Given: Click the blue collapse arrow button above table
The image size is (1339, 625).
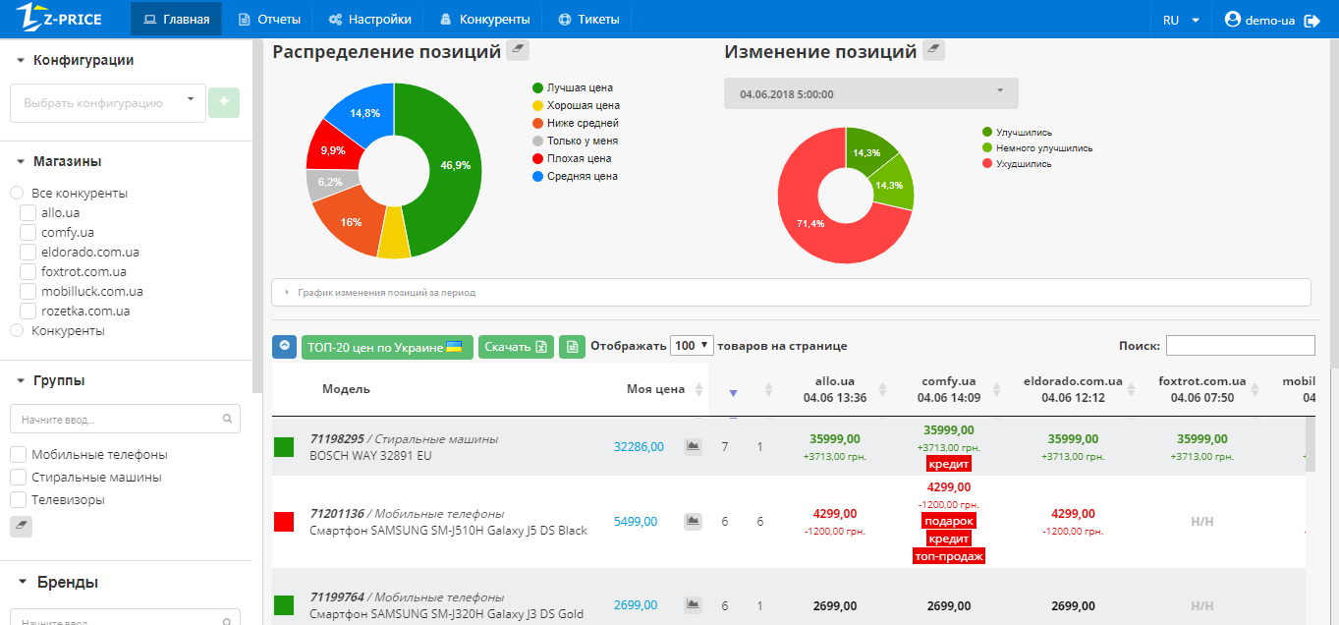Looking at the screenshot, I should click(x=284, y=346).
